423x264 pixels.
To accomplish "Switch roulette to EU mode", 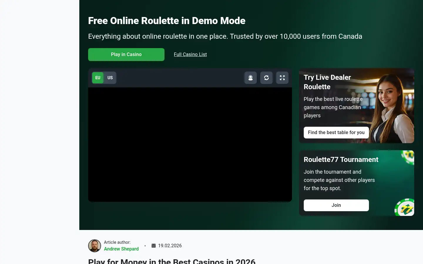I will tap(98, 78).
